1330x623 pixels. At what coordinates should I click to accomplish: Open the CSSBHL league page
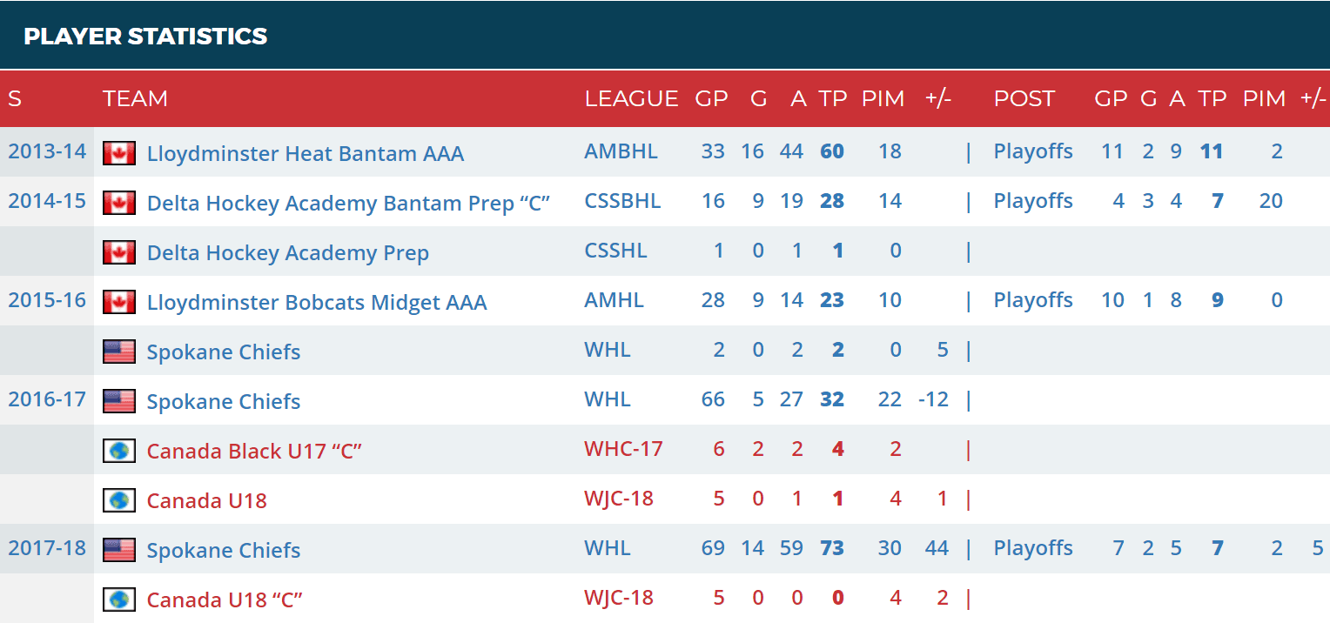point(622,201)
